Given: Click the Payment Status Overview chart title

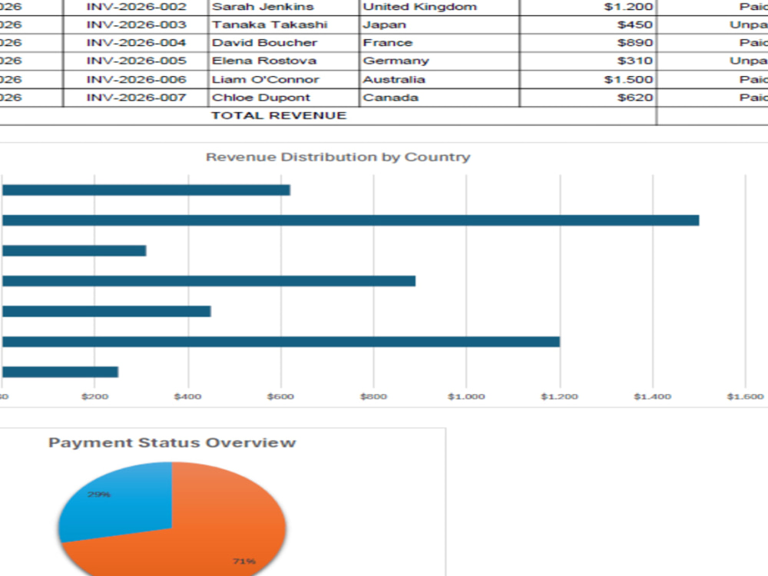Looking at the screenshot, I should (x=172, y=443).
